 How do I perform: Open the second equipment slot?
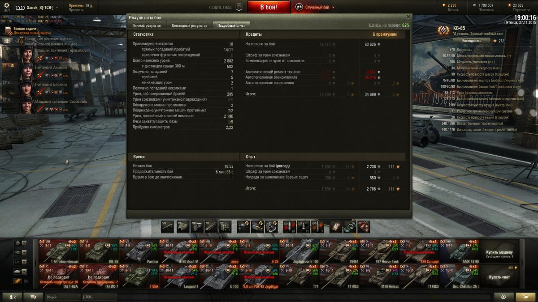pyautogui.click(x=258, y=226)
